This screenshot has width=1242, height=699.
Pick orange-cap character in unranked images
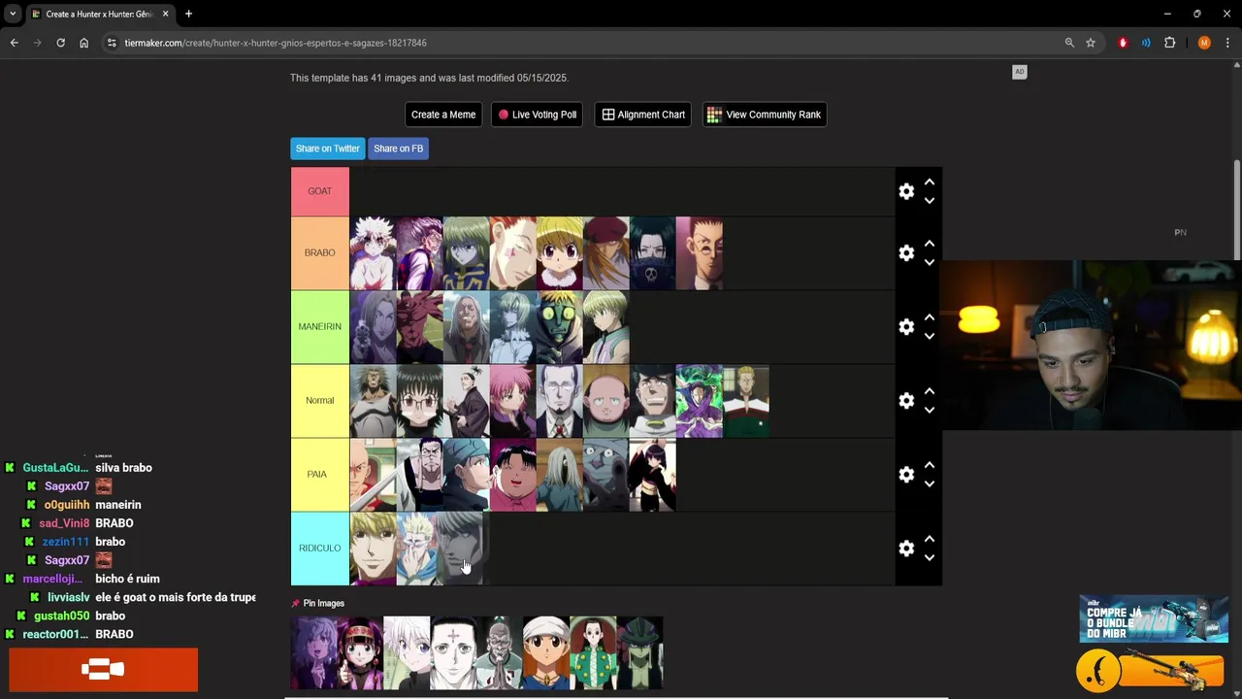pyautogui.click(x=546, y=652)
